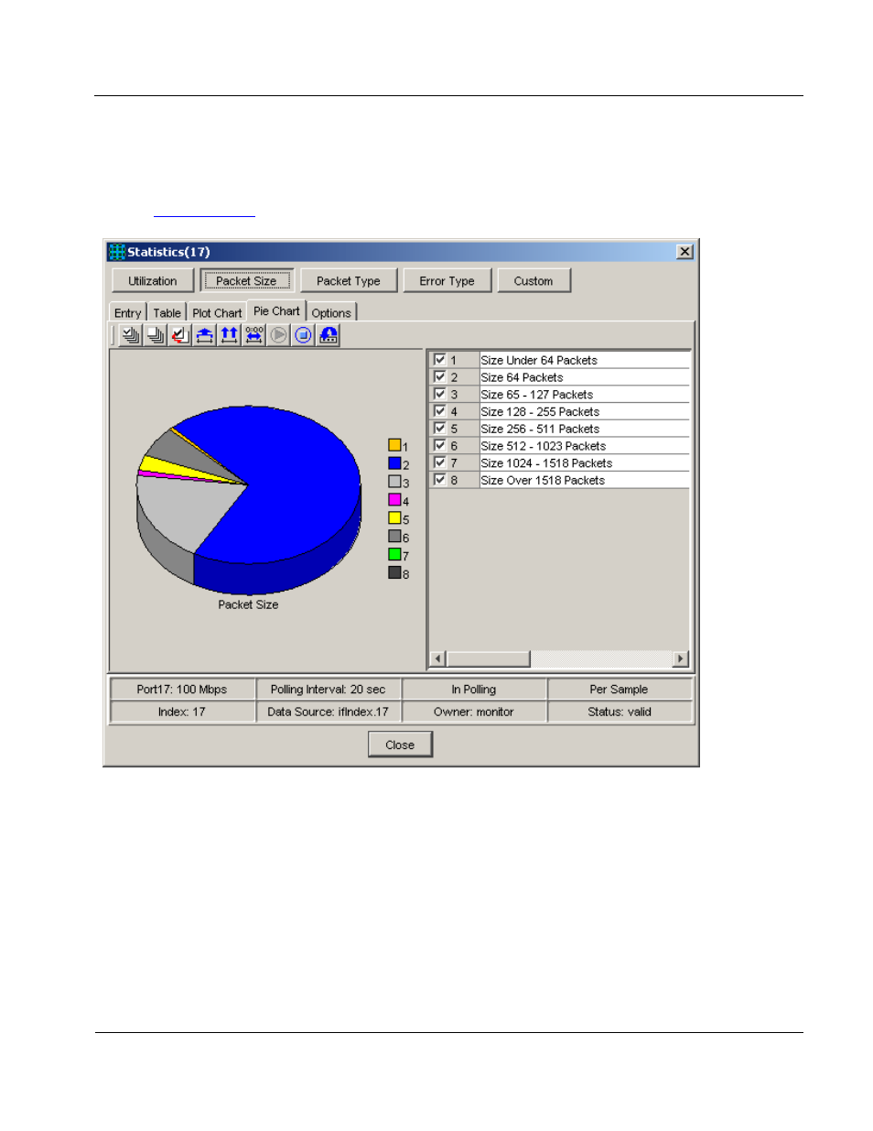The width and height of the screenshot is (873, 1131).
Task: Switch to the Entry tab
Action: 128,312
